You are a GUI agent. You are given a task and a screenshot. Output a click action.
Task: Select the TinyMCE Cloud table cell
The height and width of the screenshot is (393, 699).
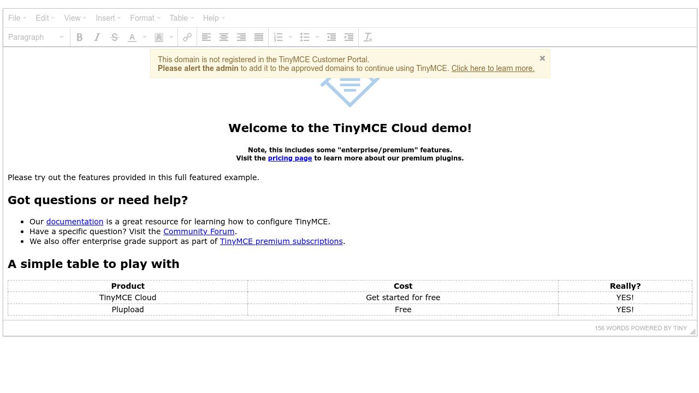[128, 297]
